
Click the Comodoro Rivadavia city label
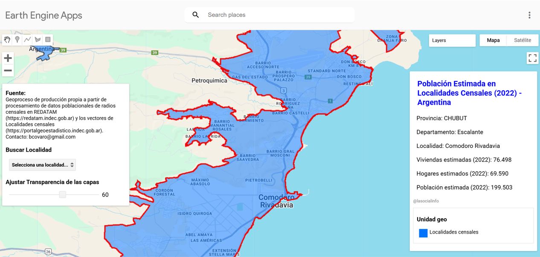[277, 201]
